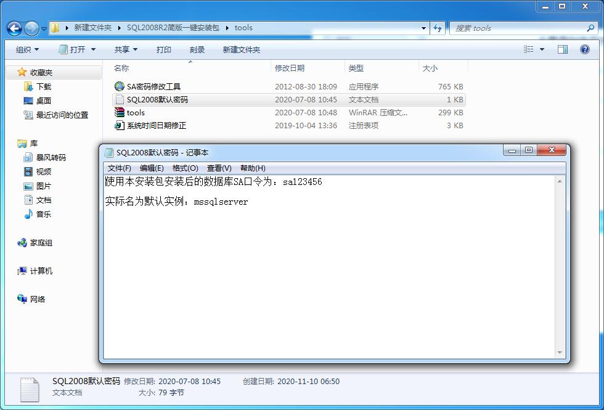
Task: Click the Notepad vertical scrollbar
Action: coord(560,265)
